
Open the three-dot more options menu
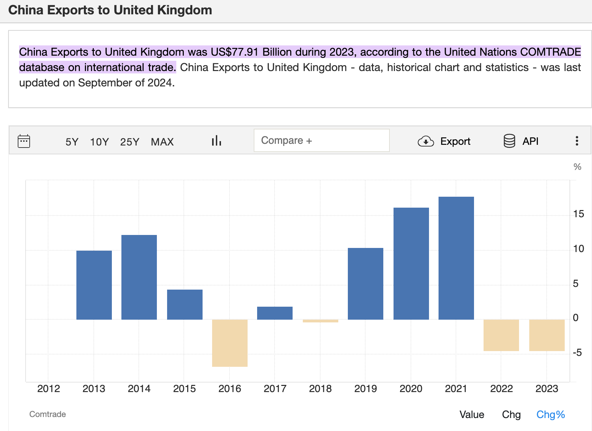point(577,141)
